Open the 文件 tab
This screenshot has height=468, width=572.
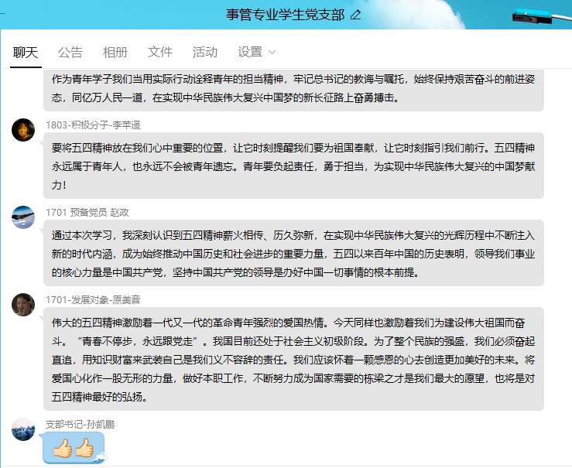pos(160,52)
